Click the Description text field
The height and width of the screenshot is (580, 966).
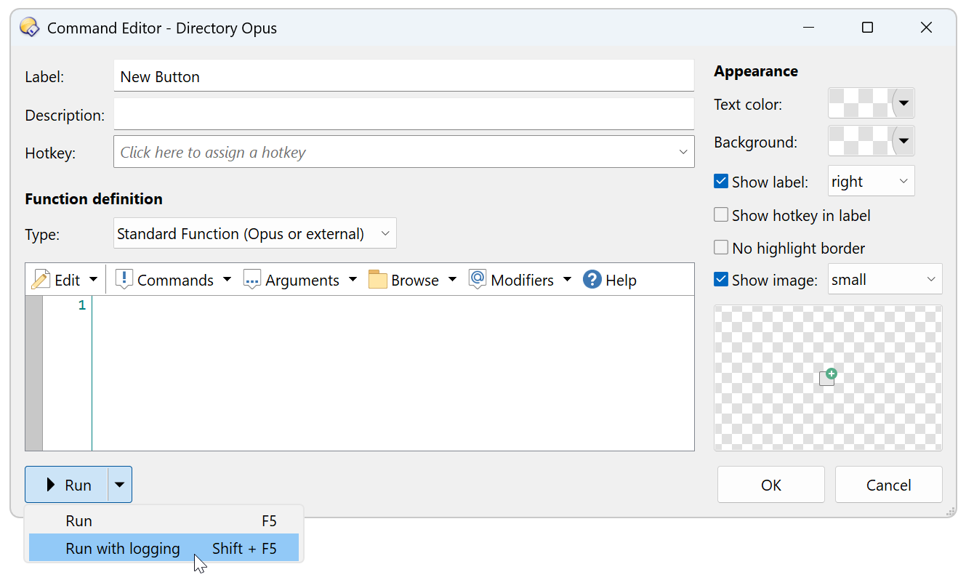404,115
